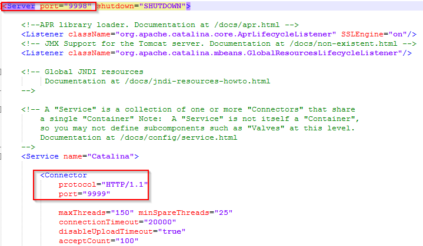Click the <Connector opening tag
The width and height of the screenshot is (423, 246).
(64, 176)
